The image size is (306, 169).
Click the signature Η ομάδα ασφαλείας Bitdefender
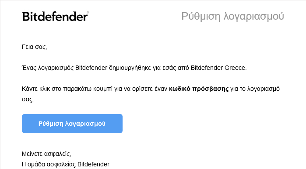pyautogui.click(x=66, y=164)
